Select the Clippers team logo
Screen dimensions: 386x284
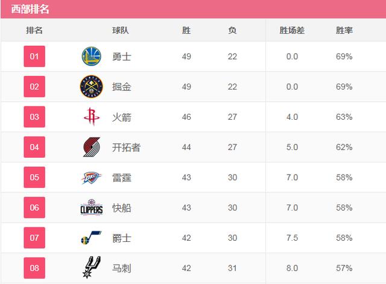92,208
